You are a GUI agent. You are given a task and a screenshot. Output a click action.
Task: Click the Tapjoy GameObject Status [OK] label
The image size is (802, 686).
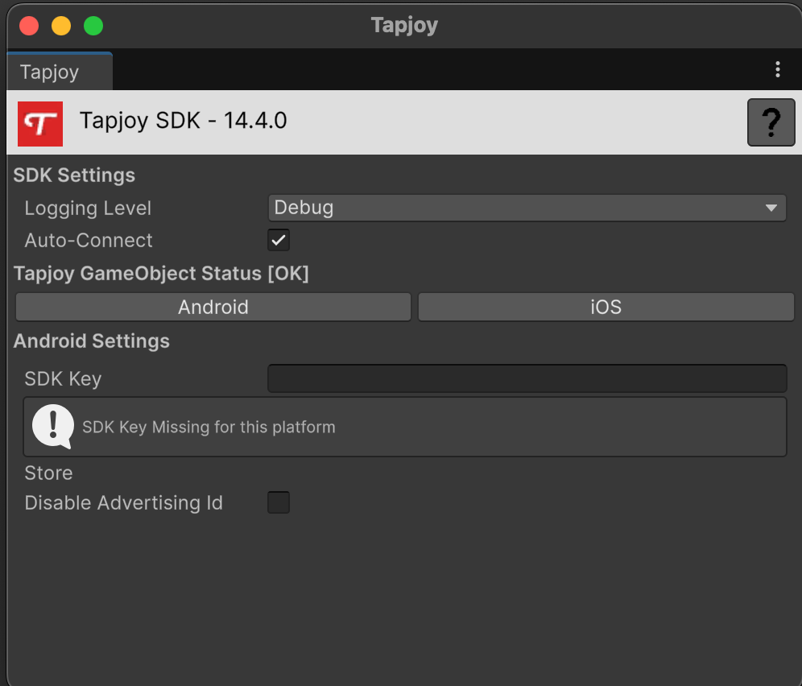coord(161,273)
